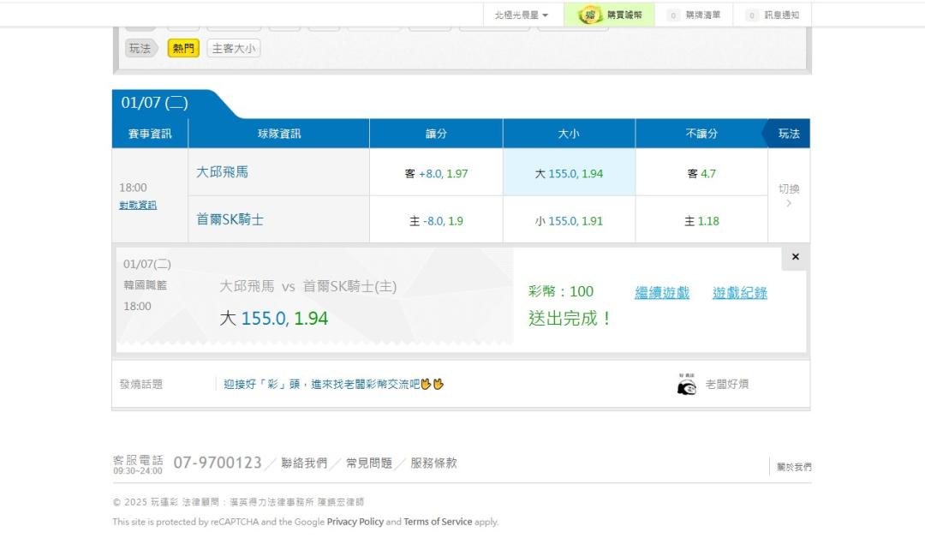The image size is (925, 538).
Task: Open the 聯絡我們 contact link
Action: point(304,463)
